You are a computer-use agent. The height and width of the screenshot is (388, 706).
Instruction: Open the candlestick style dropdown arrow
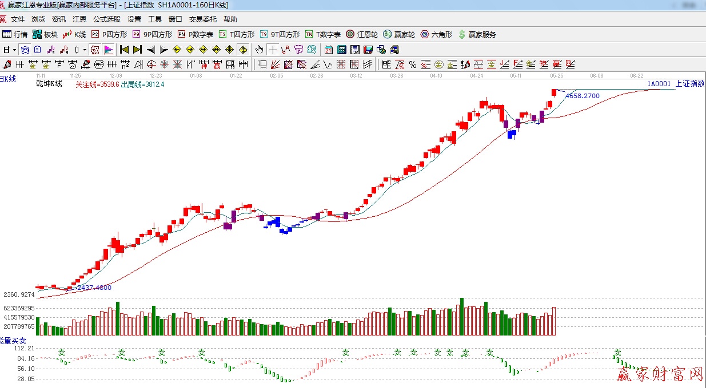click(85, 50)
